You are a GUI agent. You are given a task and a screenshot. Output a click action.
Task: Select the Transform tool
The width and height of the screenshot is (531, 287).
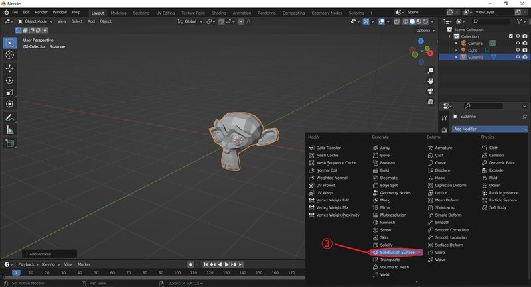point(10,104)
